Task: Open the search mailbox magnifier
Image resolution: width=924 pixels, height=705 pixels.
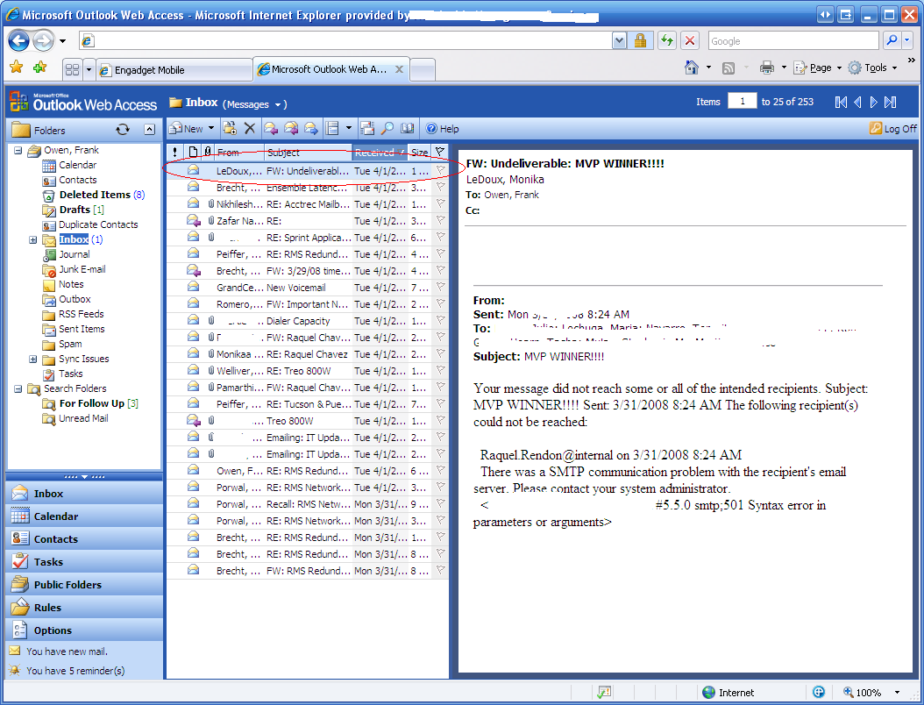Action: coord(387,128)
